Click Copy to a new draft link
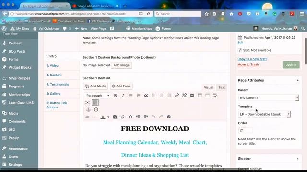307x172 pixels. [x=252, y=59]
